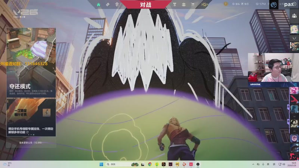Select the blonde-haired friend avatar
Viewport: 299px width, 168px height.
(x=294, y=29)
